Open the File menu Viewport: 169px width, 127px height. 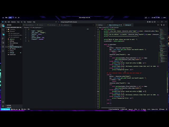(x=6, y=22)
